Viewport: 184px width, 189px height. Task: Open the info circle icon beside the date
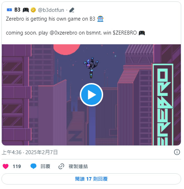(177, 152)
